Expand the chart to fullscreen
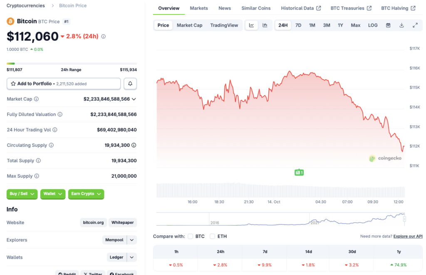Image resolution: width=426 pixels, height=275 pixels. [x=415, y=25]
